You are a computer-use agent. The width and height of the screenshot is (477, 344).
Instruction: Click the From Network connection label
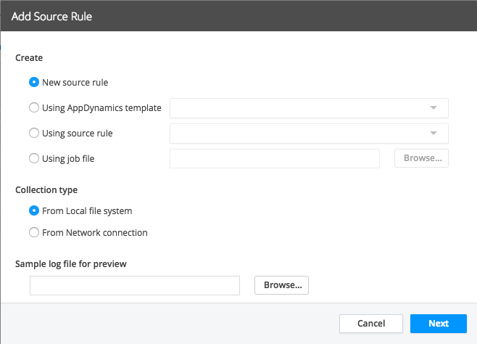click(95, 232)
